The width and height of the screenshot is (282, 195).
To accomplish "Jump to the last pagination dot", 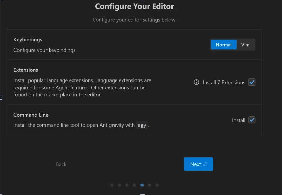I will click(157, 185).
